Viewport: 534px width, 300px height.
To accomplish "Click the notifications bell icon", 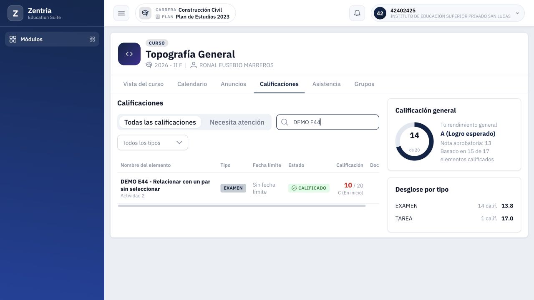I will click(x=357, y=13).
